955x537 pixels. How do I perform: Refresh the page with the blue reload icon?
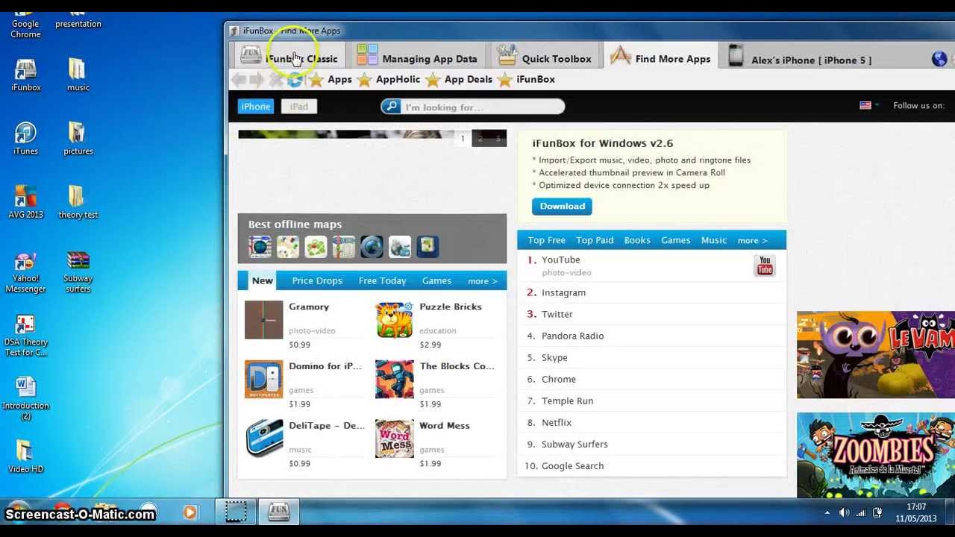pyautogui.click(x=295, y=79)
